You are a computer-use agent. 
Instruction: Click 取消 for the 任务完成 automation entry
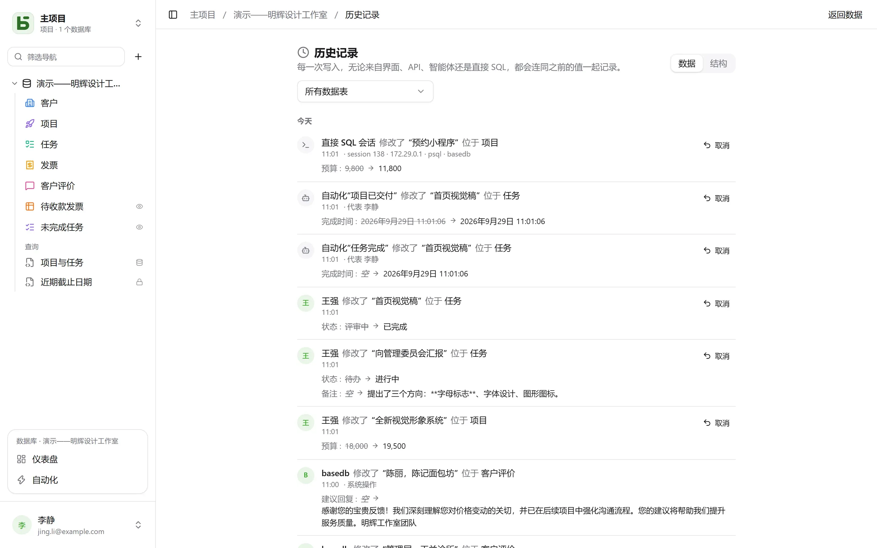[717, 251]
